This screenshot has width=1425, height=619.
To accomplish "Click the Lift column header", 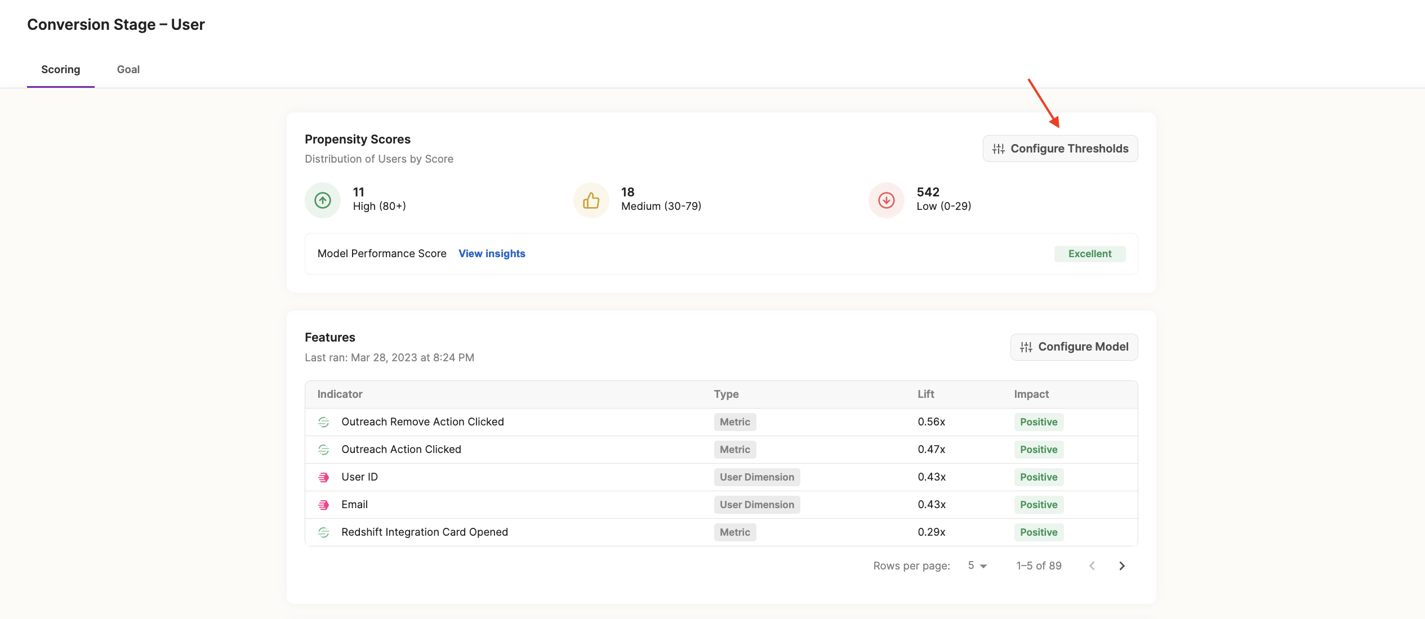I will coord(925,394).
